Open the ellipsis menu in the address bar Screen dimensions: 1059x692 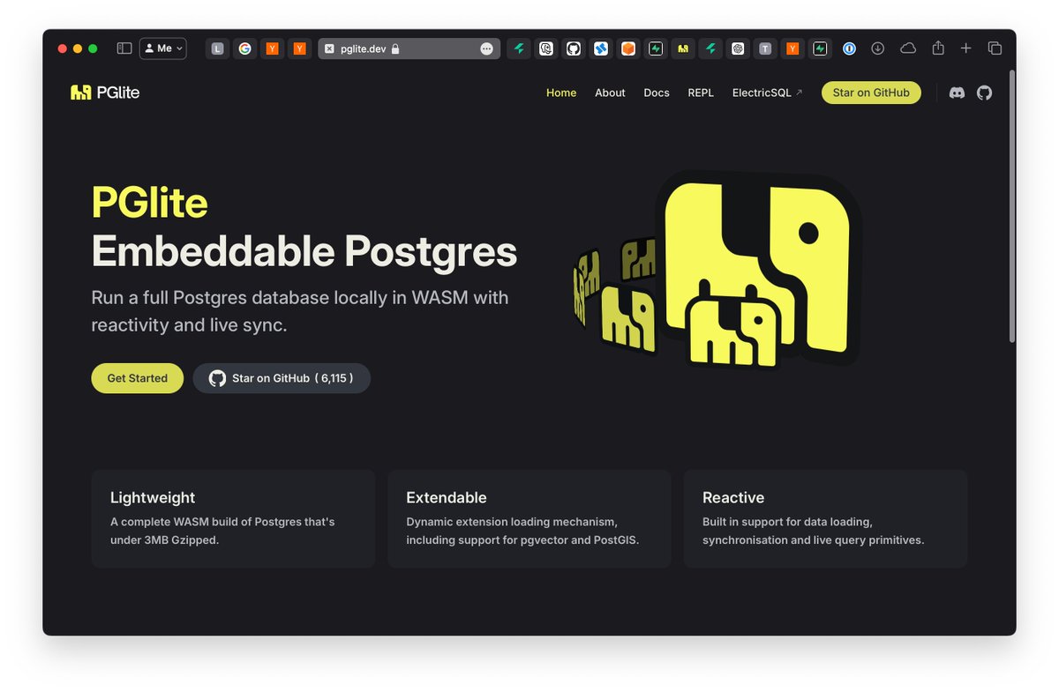coord(486,48)
